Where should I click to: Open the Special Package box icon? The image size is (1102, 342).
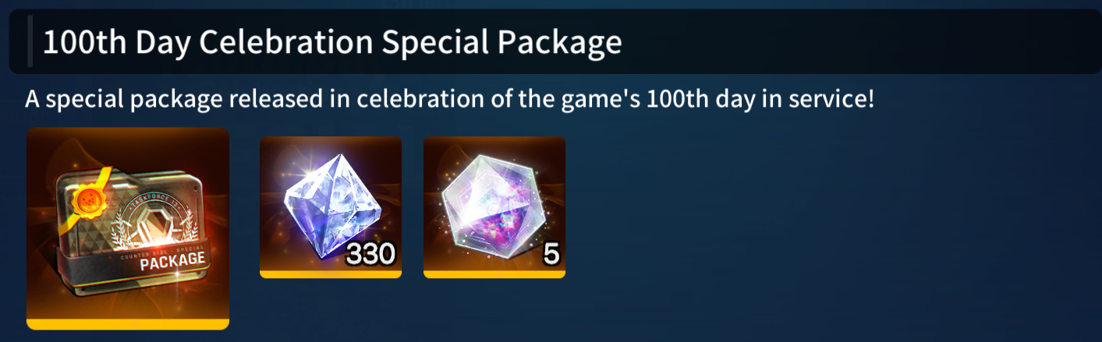coord(128,228)
